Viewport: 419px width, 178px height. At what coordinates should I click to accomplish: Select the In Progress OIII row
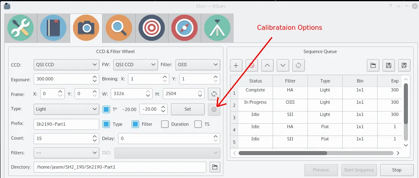click(316, 105)
